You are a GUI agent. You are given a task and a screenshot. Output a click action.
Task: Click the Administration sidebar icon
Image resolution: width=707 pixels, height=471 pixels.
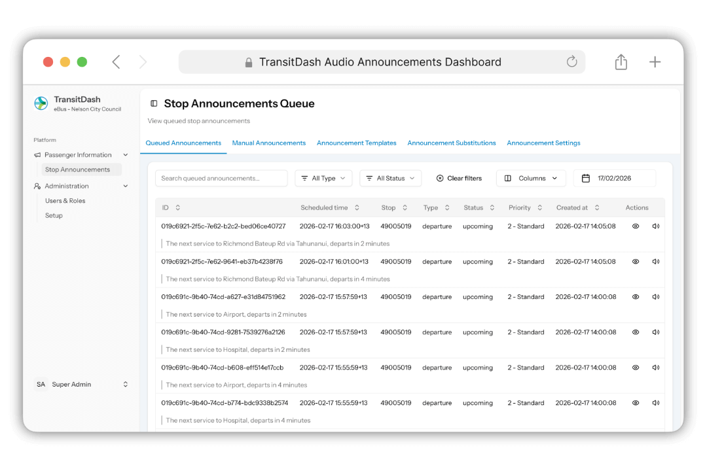coord(38,186)
